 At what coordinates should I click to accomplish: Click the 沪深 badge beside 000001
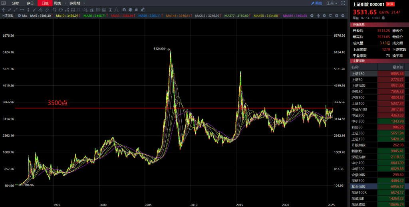(390, 4)
